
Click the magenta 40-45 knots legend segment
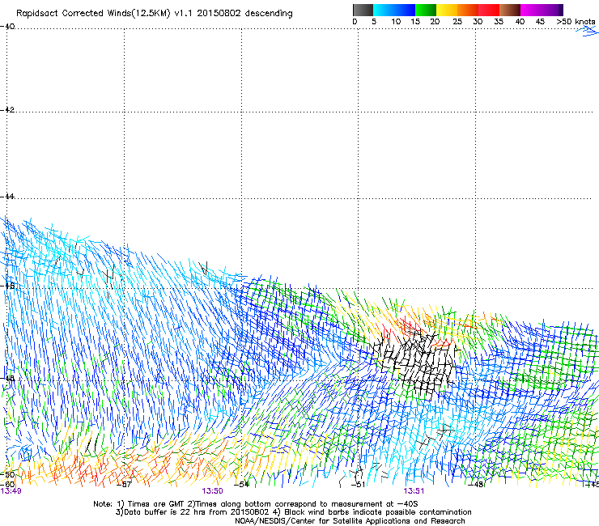click(x=531, y=10)
